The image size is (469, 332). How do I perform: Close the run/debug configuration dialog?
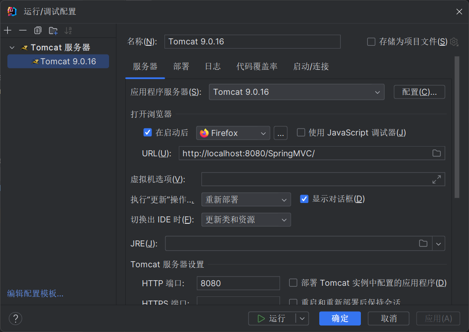tap(459, 12)
